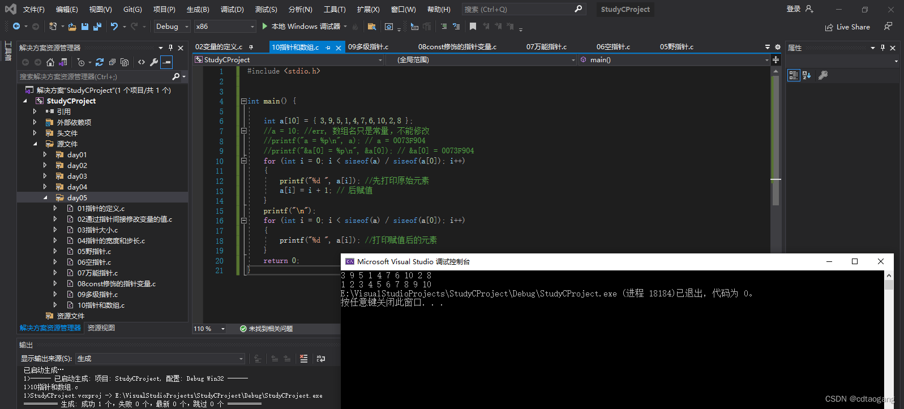Open the 110 % zoom dropdown

tap(209, 329)
